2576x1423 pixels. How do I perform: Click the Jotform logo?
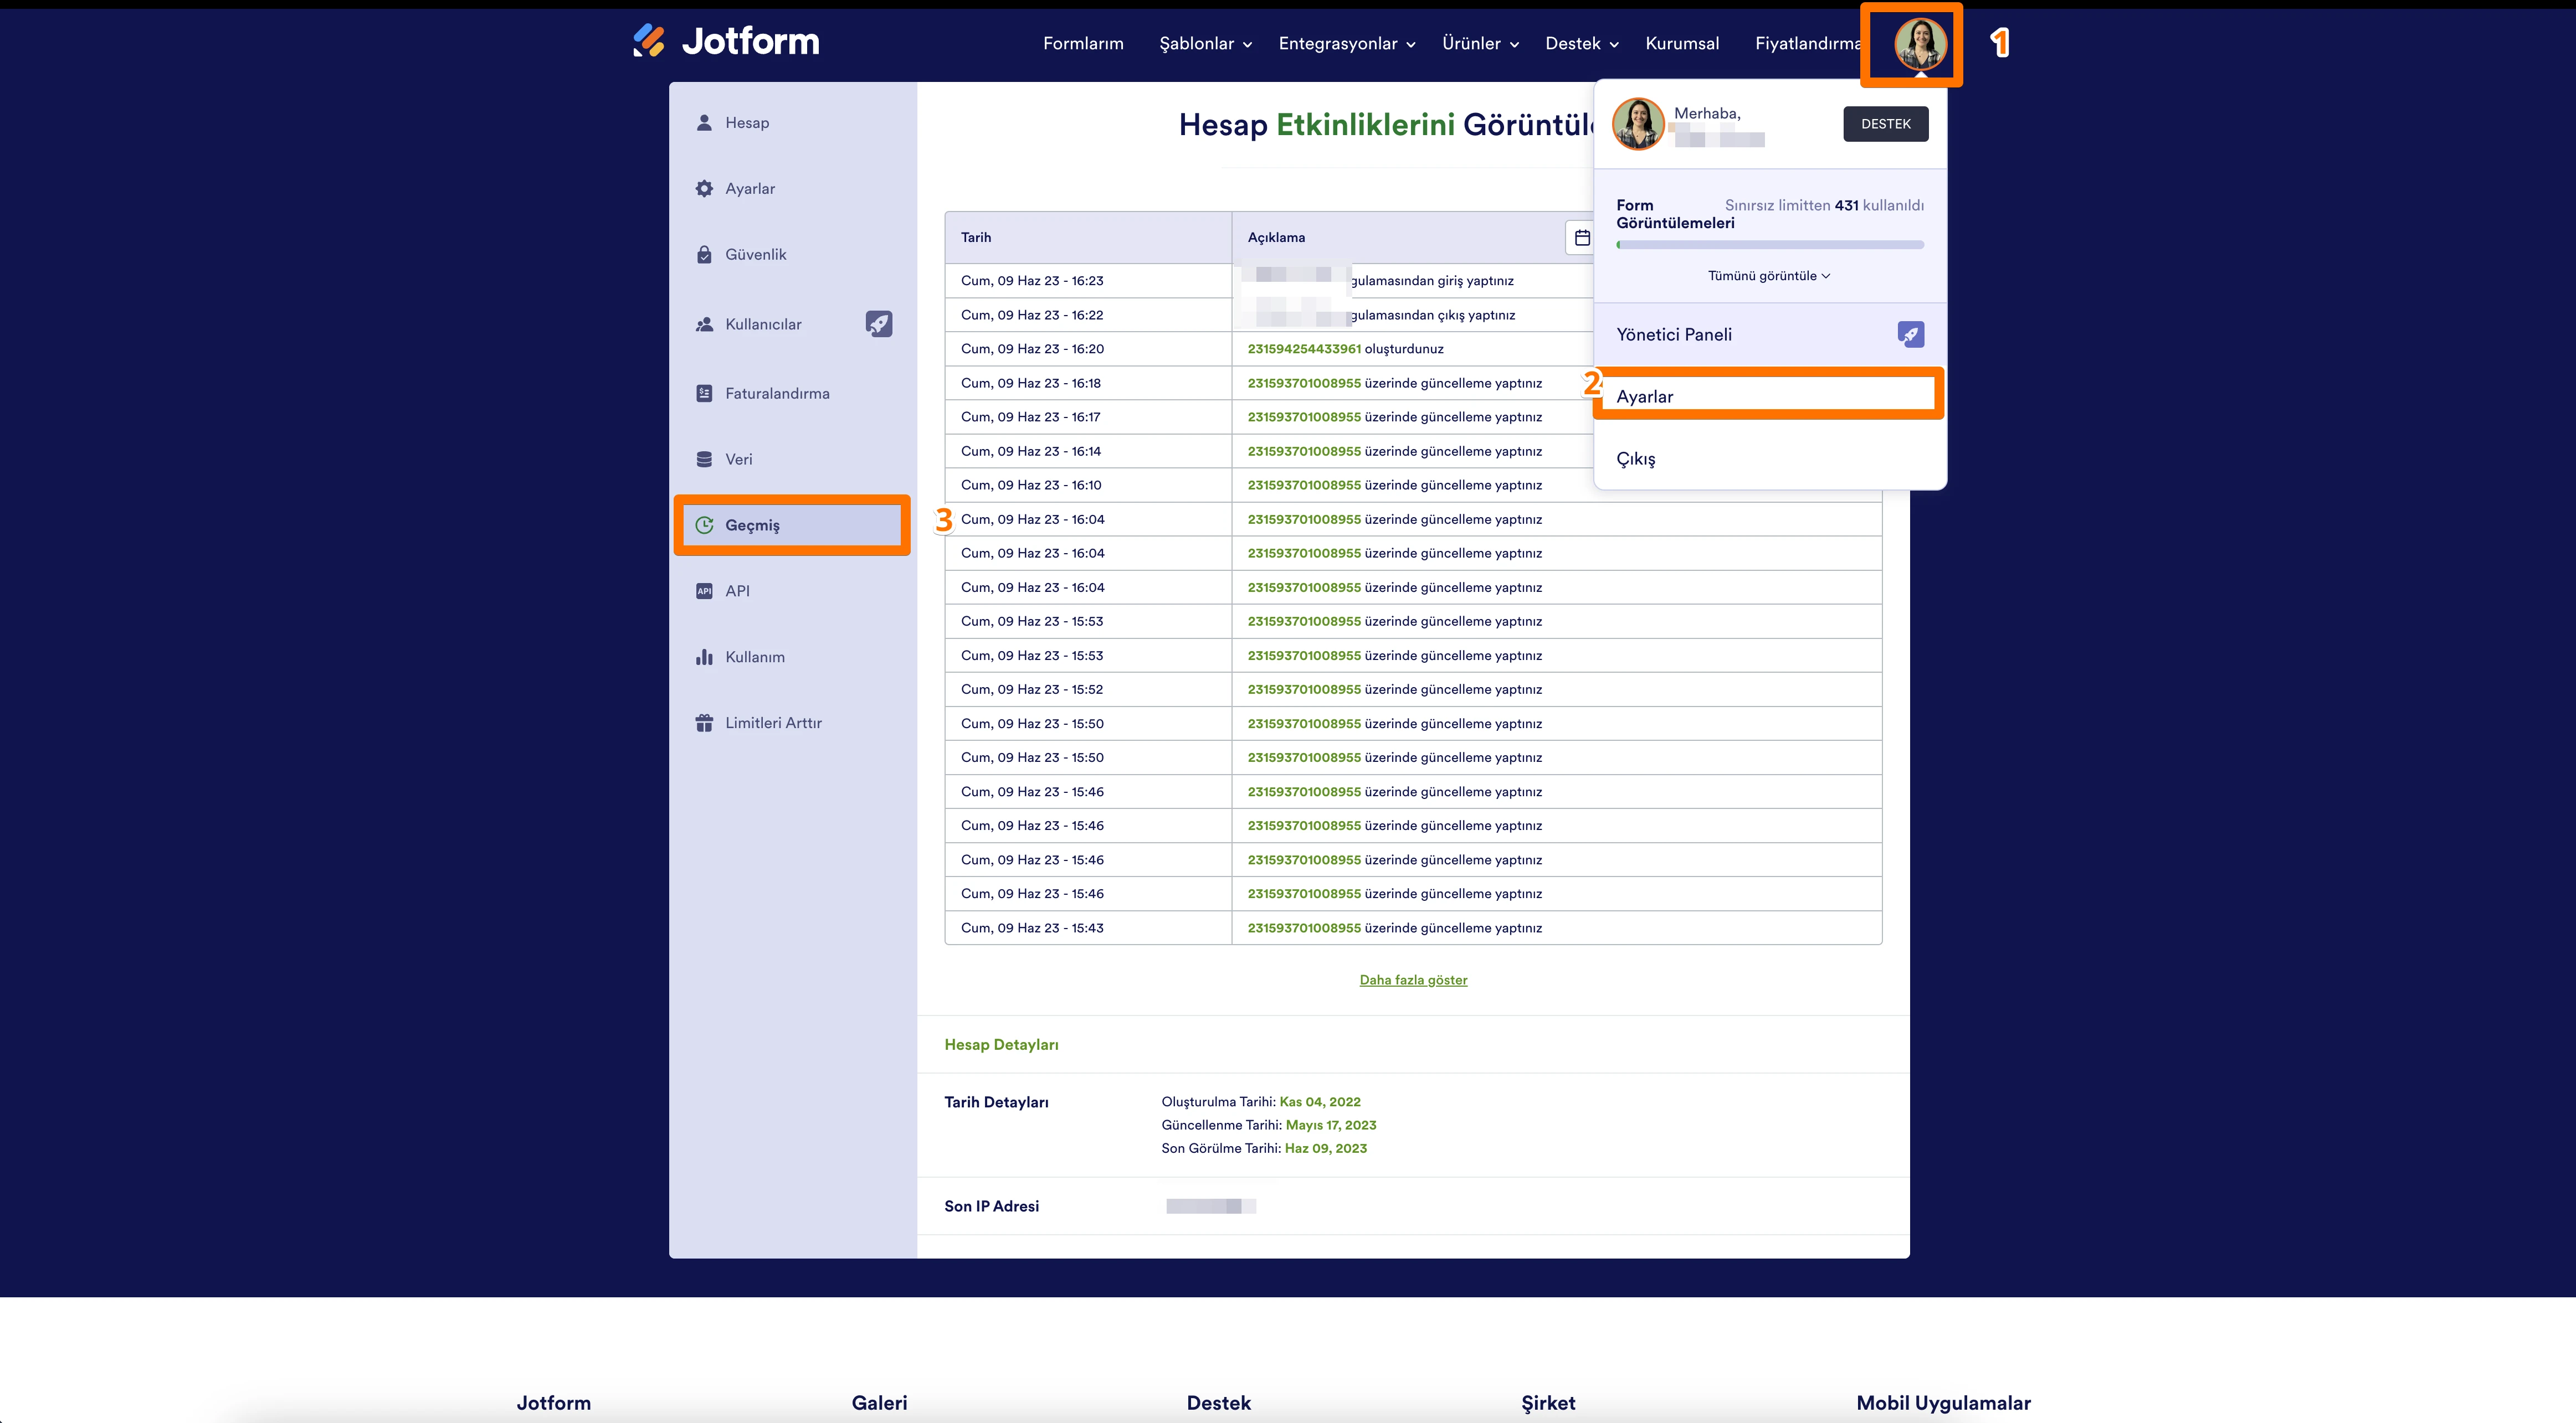point(727,41)
